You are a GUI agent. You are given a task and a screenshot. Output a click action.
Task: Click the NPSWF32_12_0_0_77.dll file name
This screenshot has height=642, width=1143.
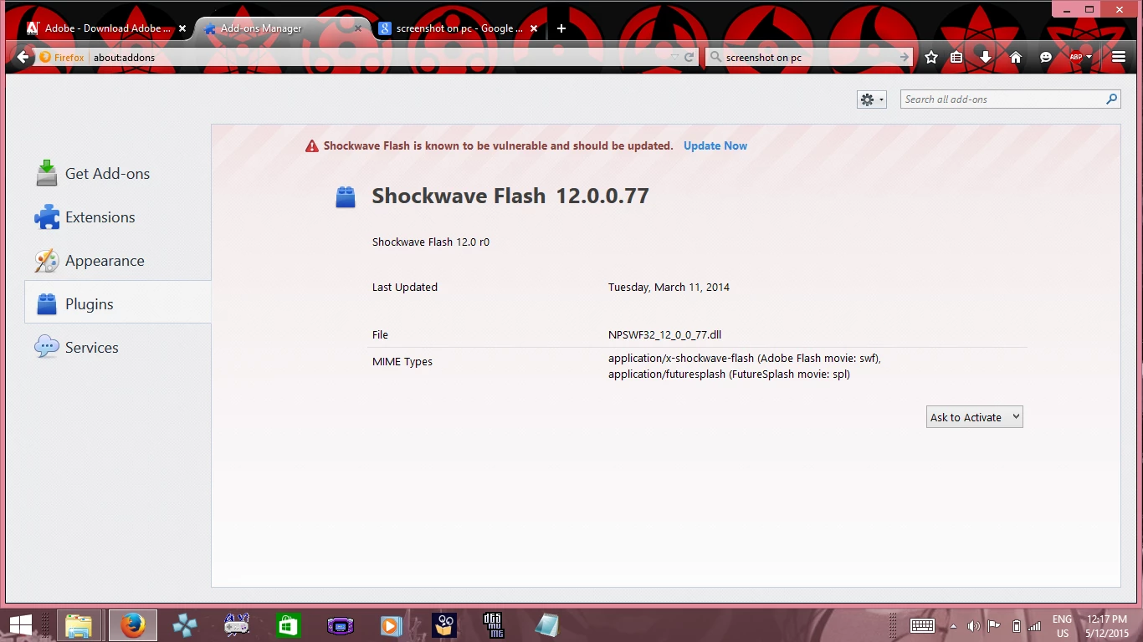664,334
